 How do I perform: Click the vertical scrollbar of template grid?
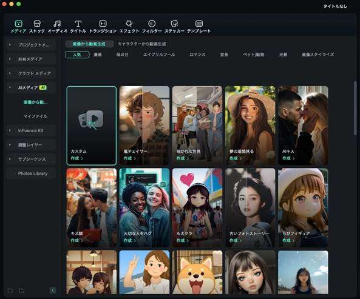355,108
